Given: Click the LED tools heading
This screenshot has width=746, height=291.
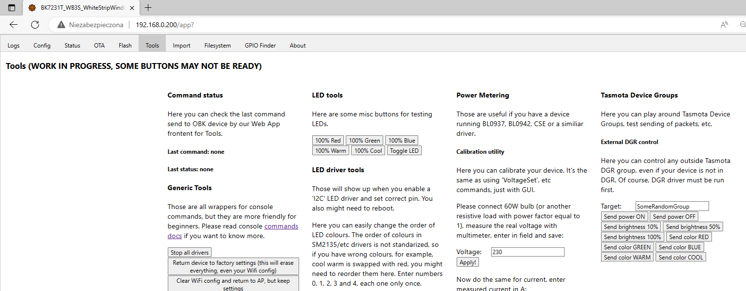Looking at the screenshot, I should (x=327, y=95).
